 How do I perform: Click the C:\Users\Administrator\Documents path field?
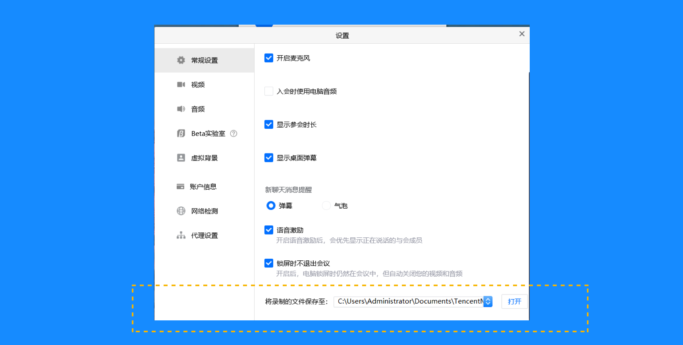click(x=409, y=302)
